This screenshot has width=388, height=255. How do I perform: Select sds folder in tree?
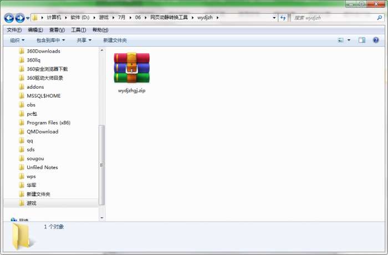coord(30,150)
